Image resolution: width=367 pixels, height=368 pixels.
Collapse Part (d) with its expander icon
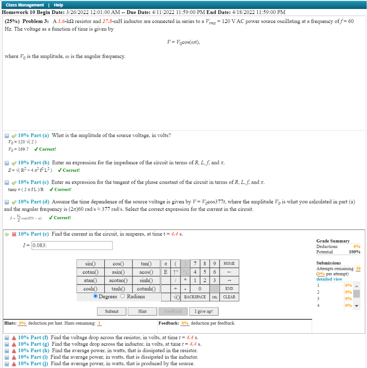[6, 202]
